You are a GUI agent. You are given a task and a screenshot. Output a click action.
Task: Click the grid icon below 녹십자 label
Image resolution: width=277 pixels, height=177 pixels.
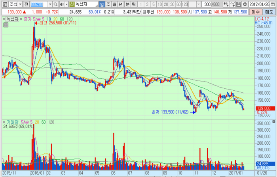6,25
